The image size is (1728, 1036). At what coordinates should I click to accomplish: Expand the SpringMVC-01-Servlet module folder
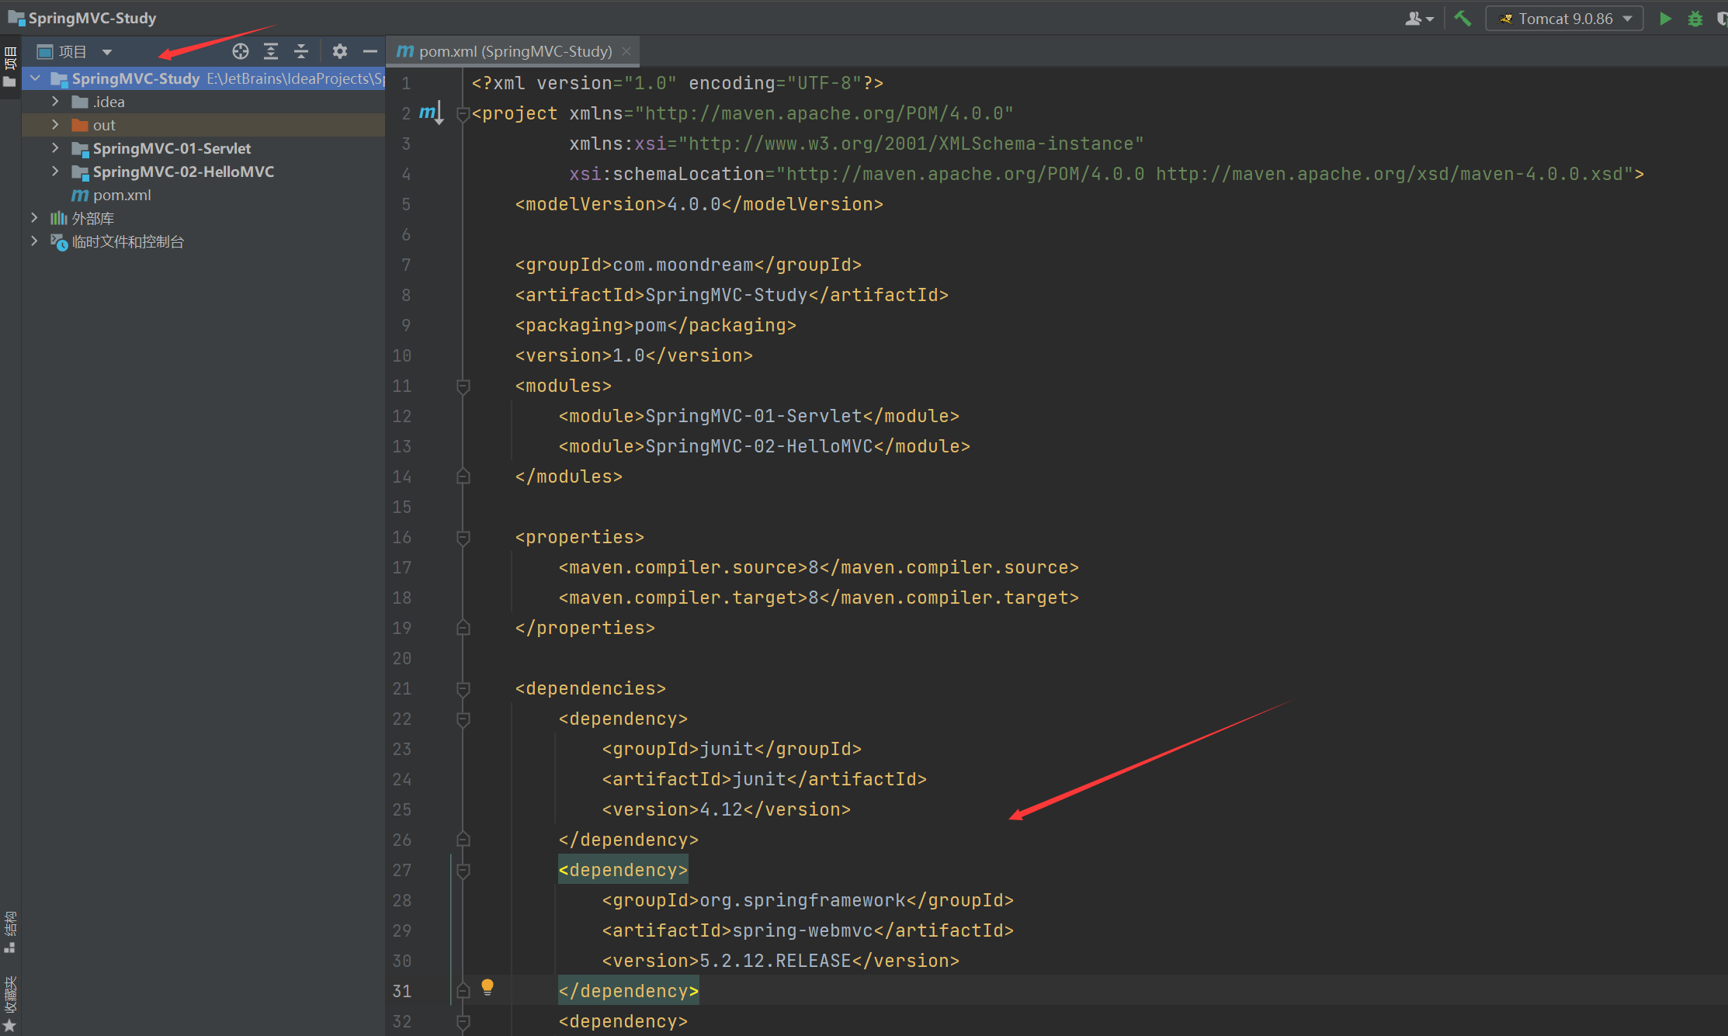(x=55, y=147)
